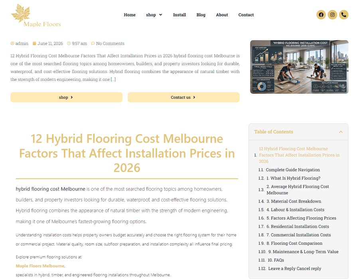
Task: Open the Contact menu item
Action: pyautogui.click(x=246, y=15)
